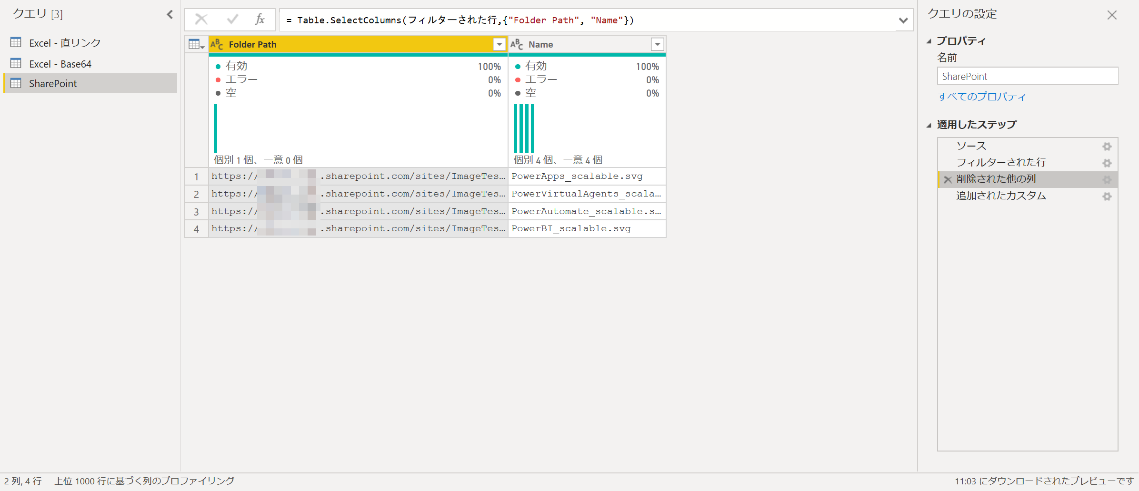Click the Folder Path cell in row 4

coord(358,229)
